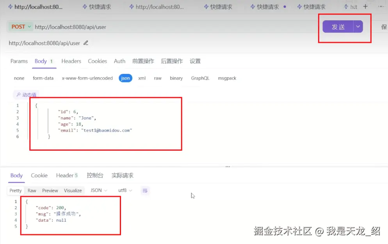Open the Cookies request tab
Screen dimensions: 388x244
98,61
